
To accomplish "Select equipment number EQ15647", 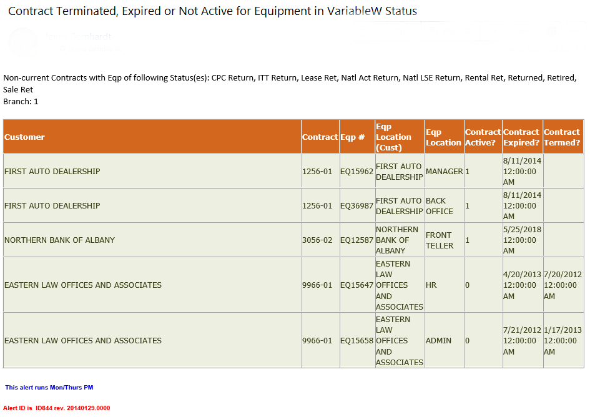I will tap(356, 285).
